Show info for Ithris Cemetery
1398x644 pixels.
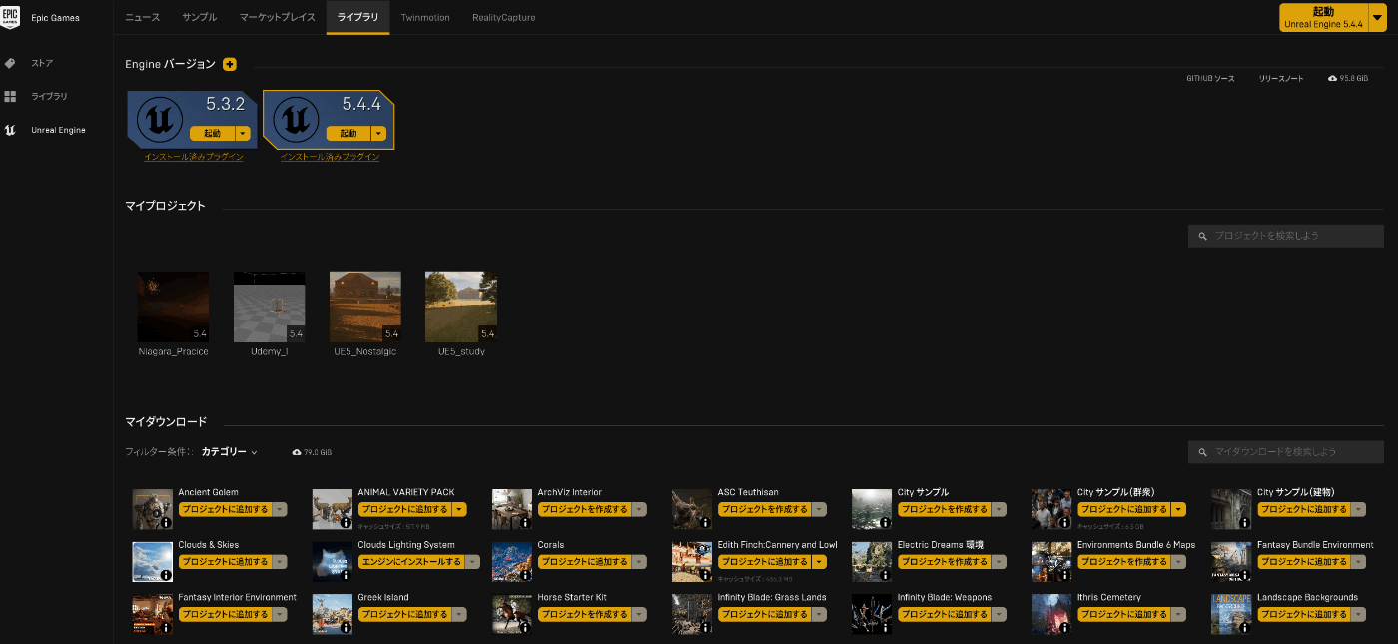point(1064,628)
